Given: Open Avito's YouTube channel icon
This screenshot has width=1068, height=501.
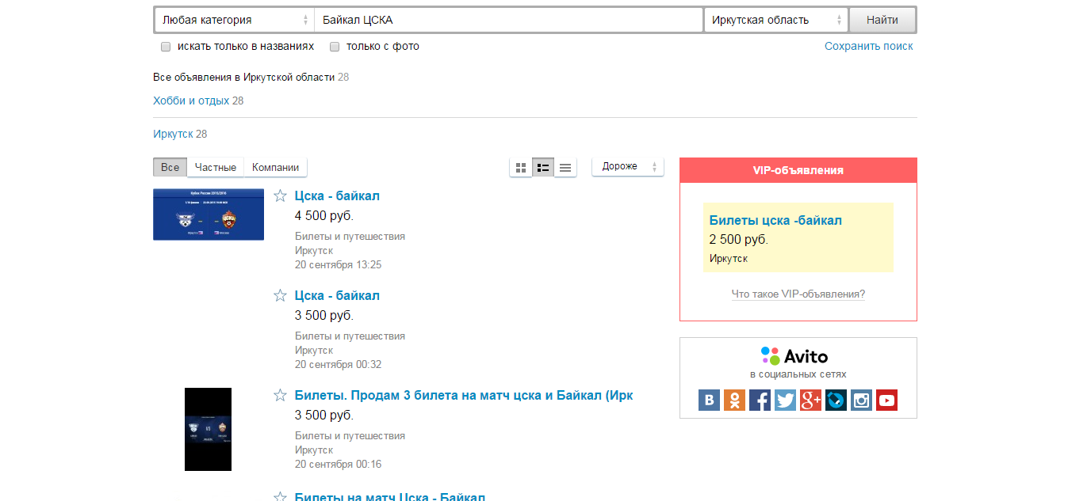Looking at the screenshot, I should click(886, 400).
